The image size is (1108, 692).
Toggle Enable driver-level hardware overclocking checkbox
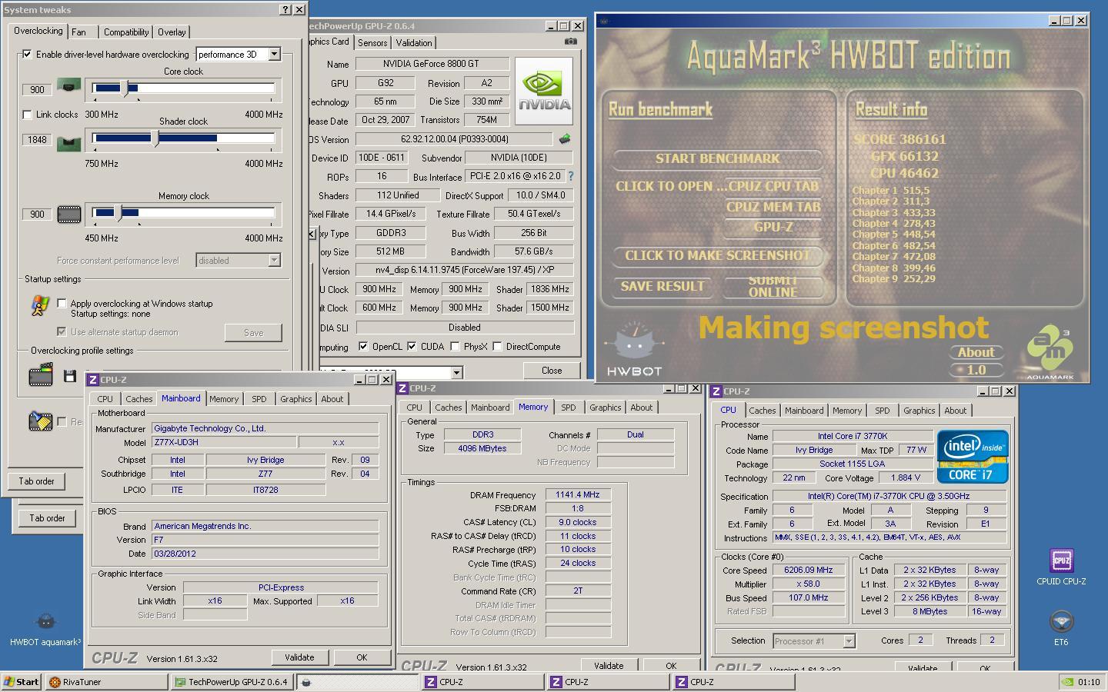[28, 54]
